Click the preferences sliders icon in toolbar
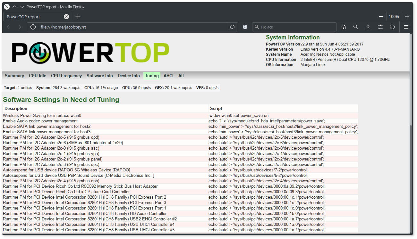This screenshot has width=417, height=239. pos(380,27)
